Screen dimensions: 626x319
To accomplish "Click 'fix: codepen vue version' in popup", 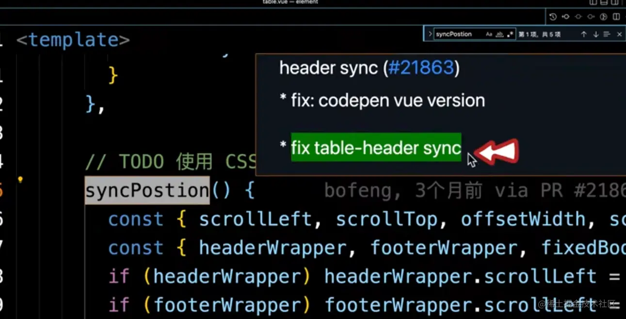I will [388, 101].
